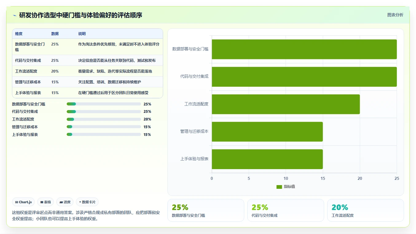Click description 关注配置、培训、数据迁移
The image size is (416, 234).
(110, 82)
